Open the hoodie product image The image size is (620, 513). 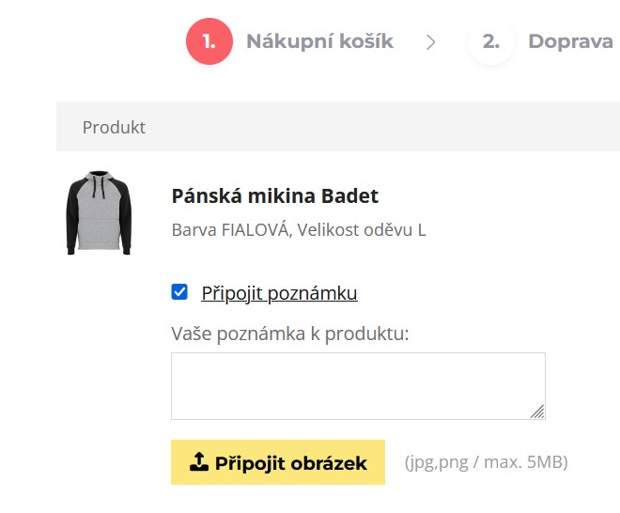99,213
